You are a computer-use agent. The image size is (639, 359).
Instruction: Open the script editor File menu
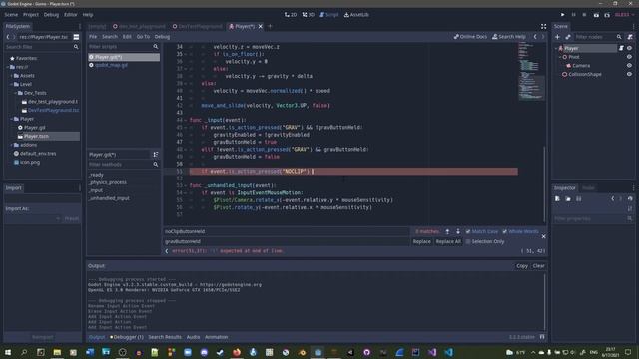93,37
